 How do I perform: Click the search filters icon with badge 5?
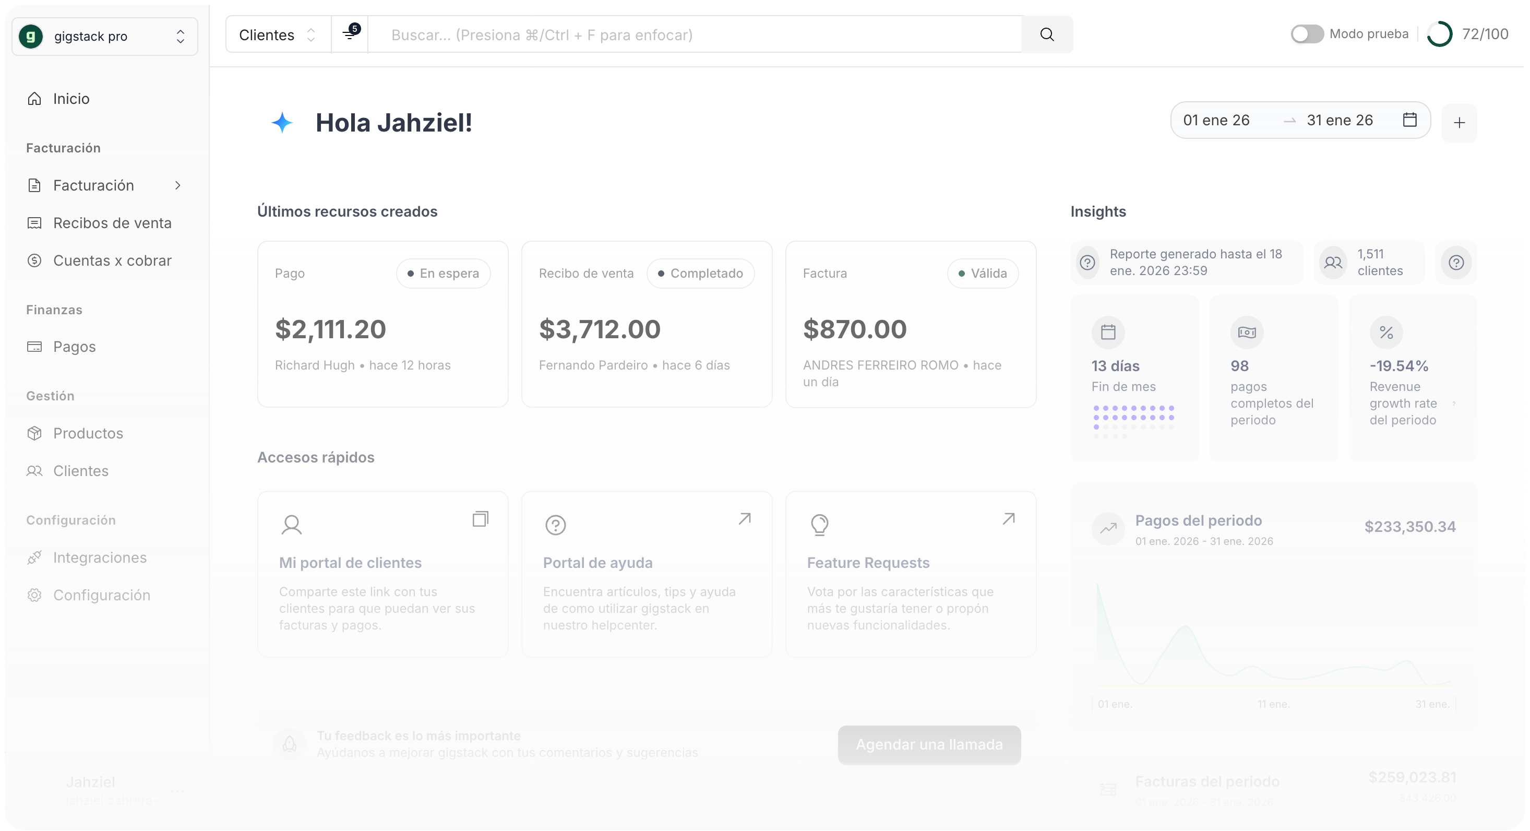pos(350,33)
